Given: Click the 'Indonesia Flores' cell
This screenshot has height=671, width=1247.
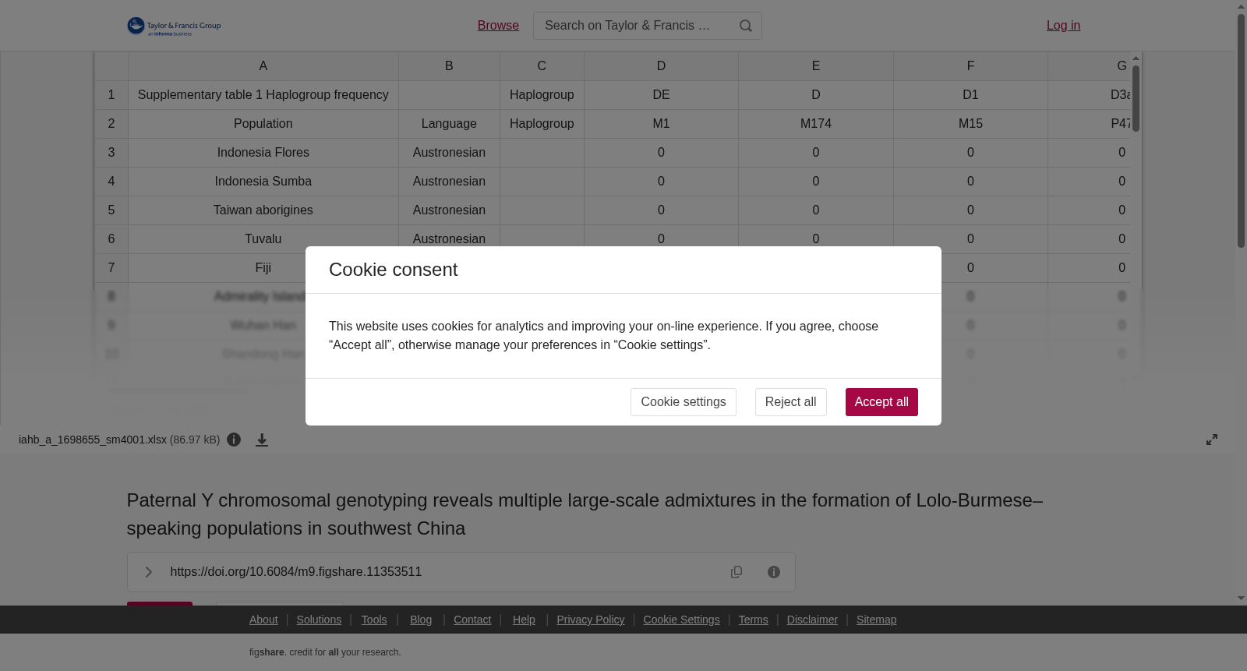Looking at the screenshot, I should (263, 153).
